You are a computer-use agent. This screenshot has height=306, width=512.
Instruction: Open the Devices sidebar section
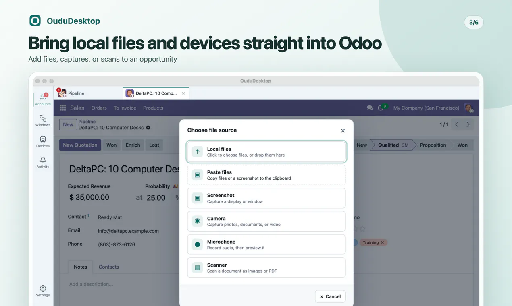pyautogui.click(x=43, y=141)
